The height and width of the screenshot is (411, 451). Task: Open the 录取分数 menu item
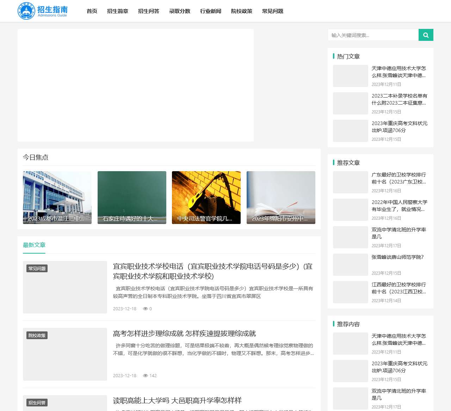(x=180, y=11)
